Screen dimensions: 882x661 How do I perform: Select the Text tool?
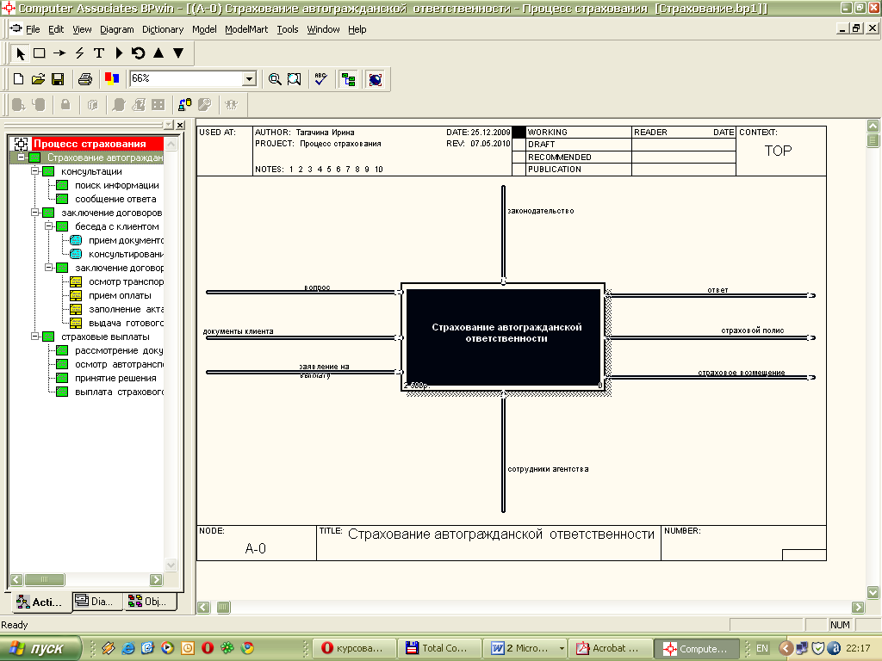pyautogui.click(x=99, y=53)
